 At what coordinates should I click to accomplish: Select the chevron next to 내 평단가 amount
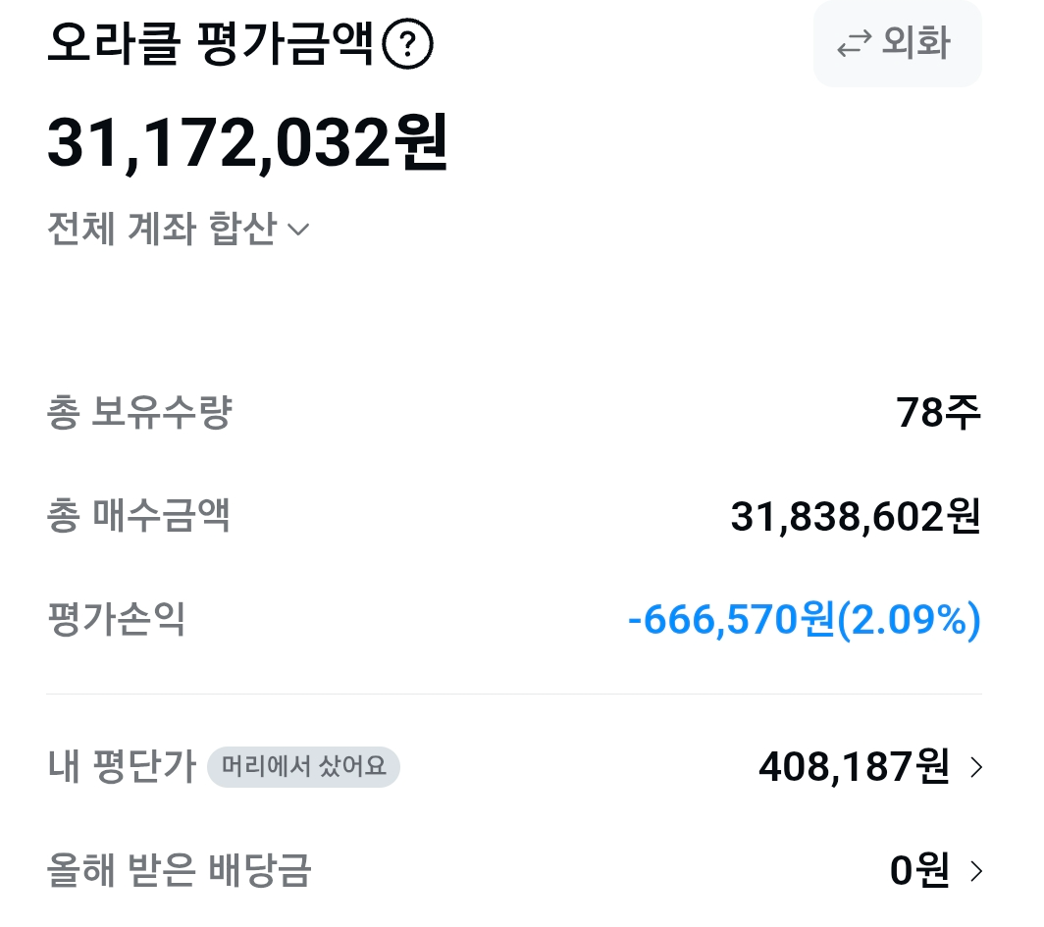tap(973, 767)
